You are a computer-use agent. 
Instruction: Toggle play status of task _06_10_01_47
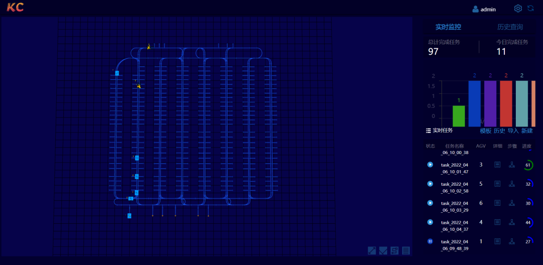430,165
